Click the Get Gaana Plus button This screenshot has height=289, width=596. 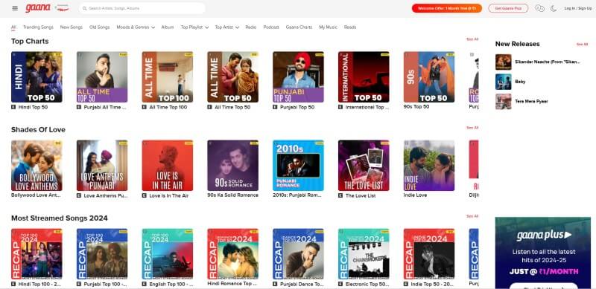(x=508, y=8)
